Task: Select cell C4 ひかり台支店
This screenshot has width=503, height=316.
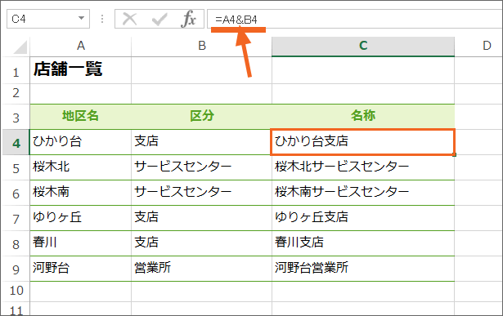Action: (363, 142)
